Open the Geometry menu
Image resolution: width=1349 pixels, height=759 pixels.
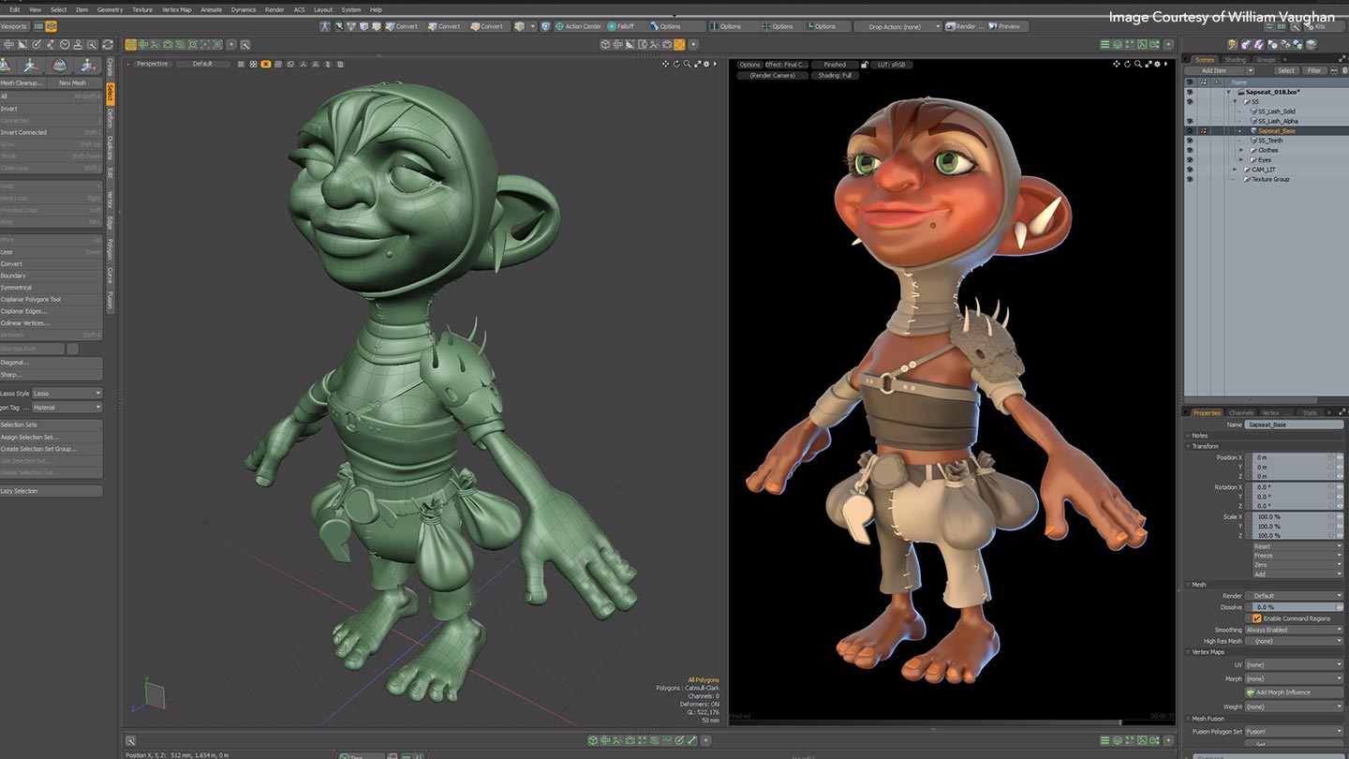pyautogui.click(x=110, y=9)
